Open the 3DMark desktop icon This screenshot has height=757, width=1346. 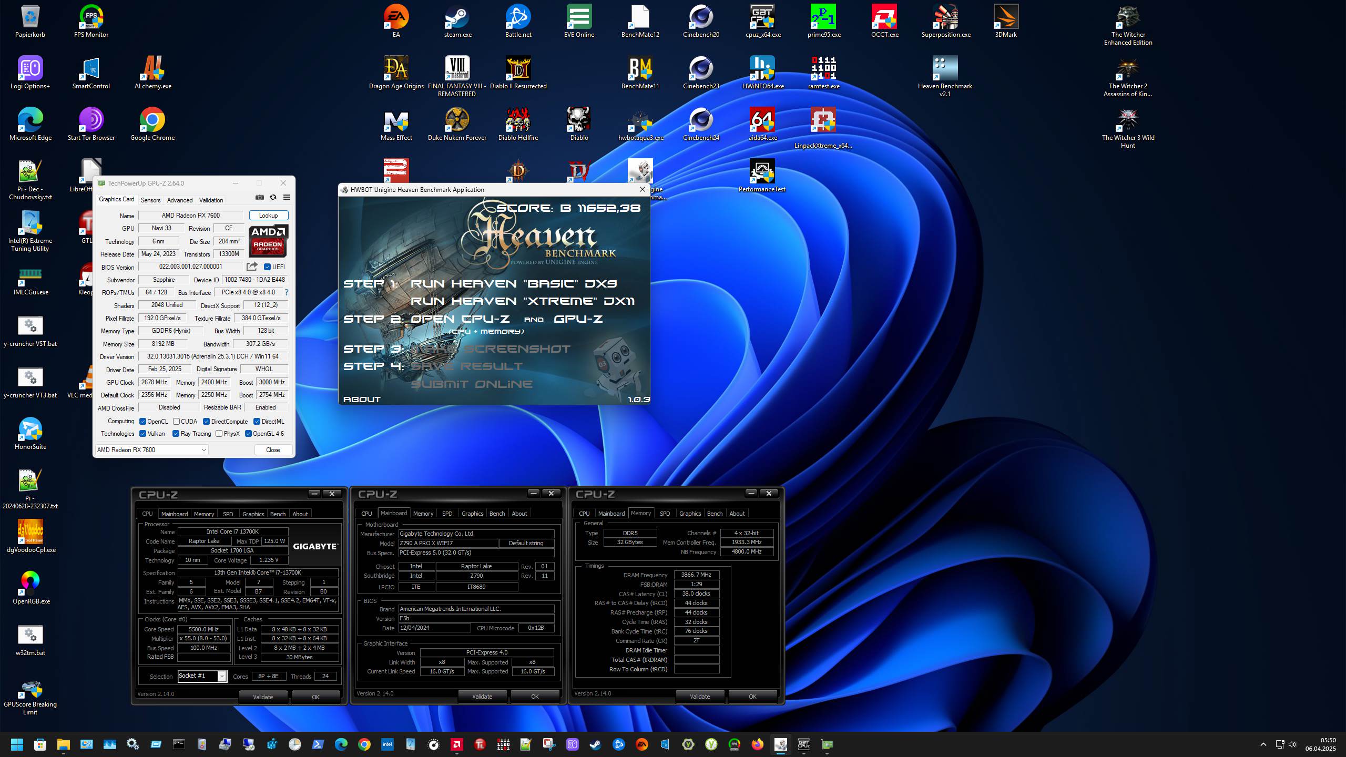pos(1006,21)
